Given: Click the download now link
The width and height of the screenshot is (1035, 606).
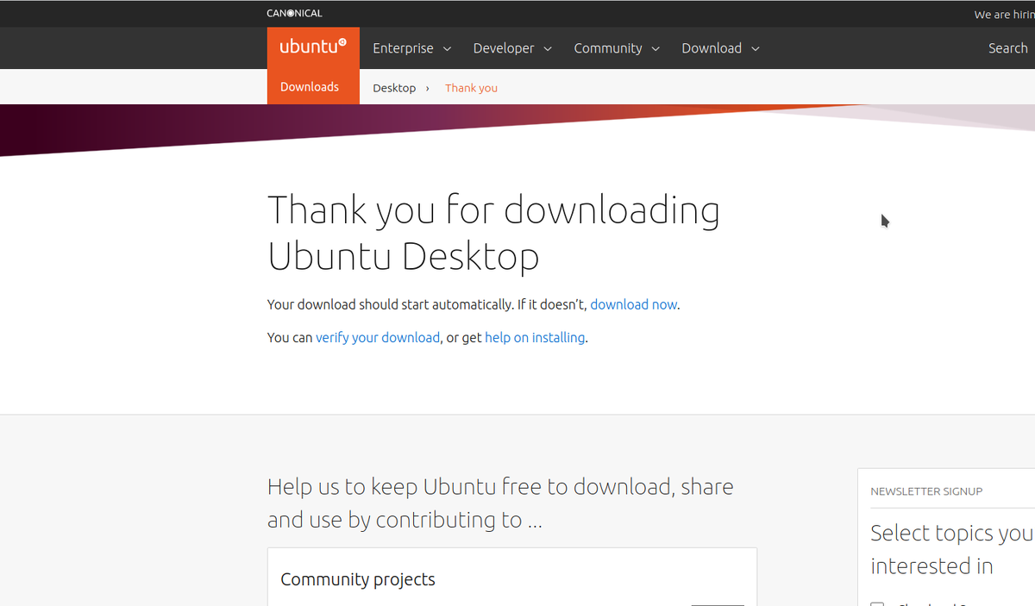Looking at the screenshot, I should 633,304.
